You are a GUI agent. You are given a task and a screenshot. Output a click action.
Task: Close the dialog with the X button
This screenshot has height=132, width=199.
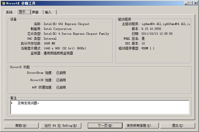(x=195, y=3)
